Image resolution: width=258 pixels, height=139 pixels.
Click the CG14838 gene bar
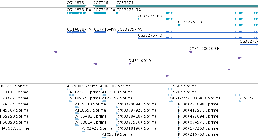click(x=76, y=6)
